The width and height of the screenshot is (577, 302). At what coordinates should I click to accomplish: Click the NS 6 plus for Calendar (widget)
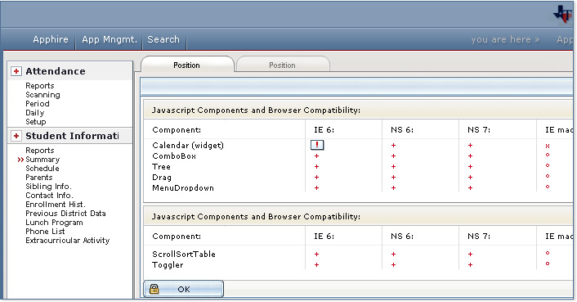(x=393, y=146)
